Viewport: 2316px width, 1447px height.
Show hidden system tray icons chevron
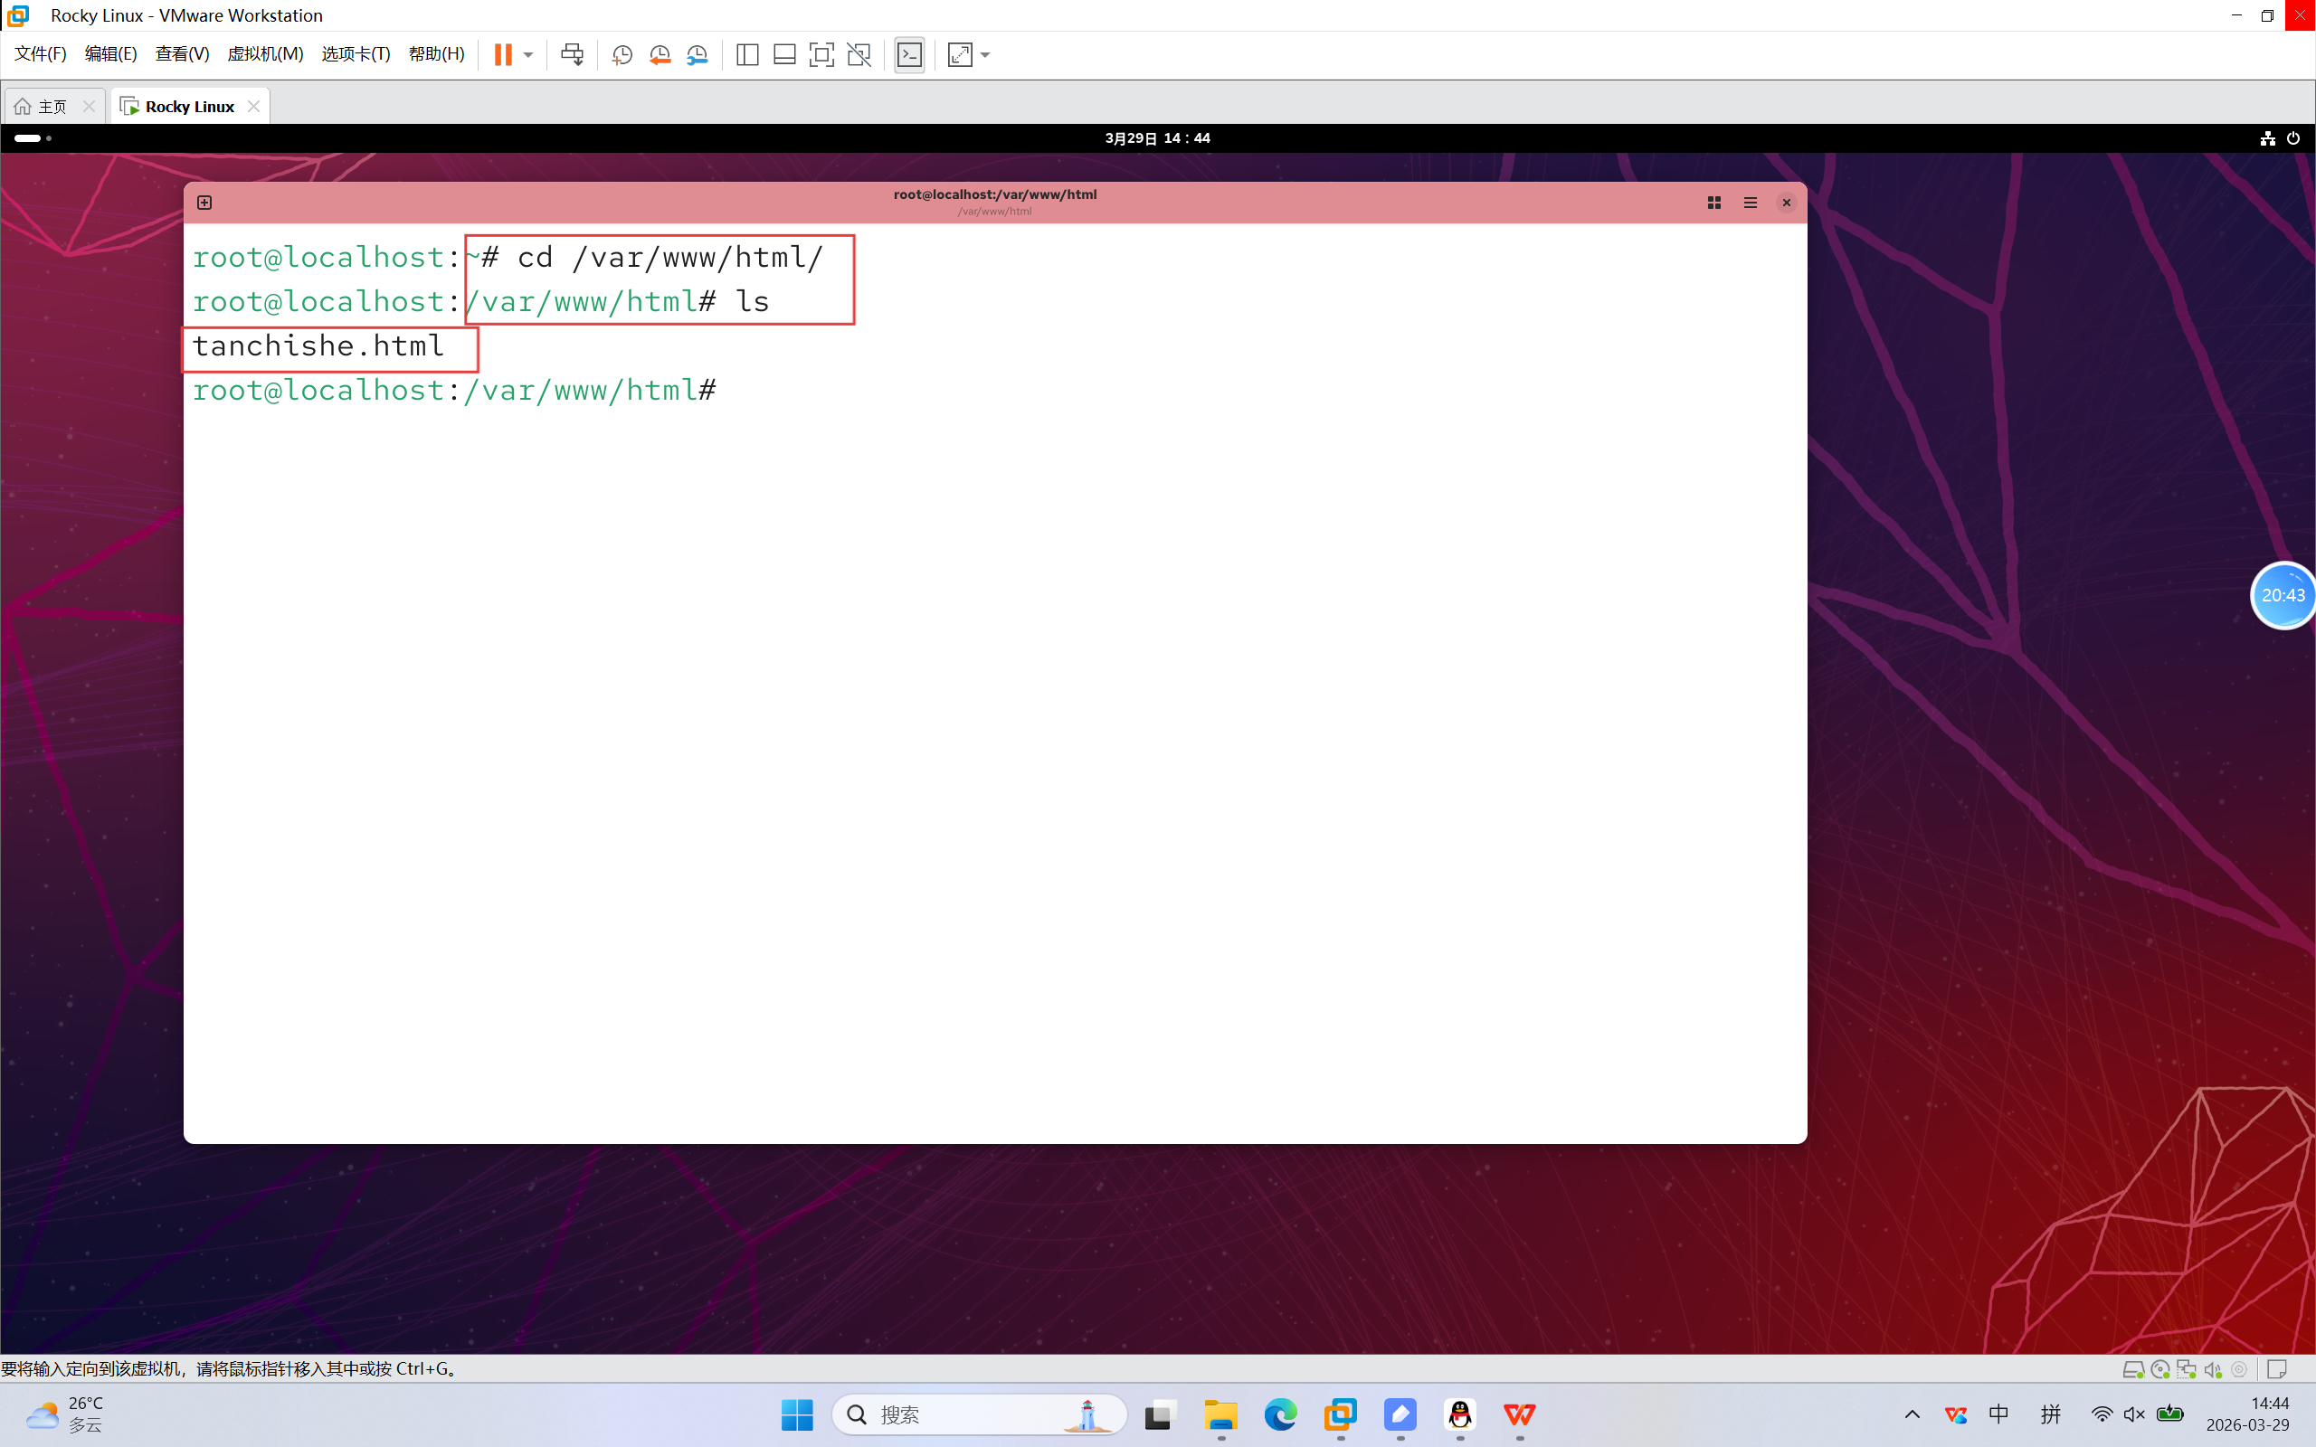click(1912, 1414)
